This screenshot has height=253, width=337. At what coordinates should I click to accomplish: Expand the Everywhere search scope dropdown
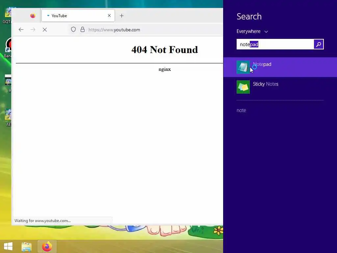pyautogui.click(x=252, y=31)
